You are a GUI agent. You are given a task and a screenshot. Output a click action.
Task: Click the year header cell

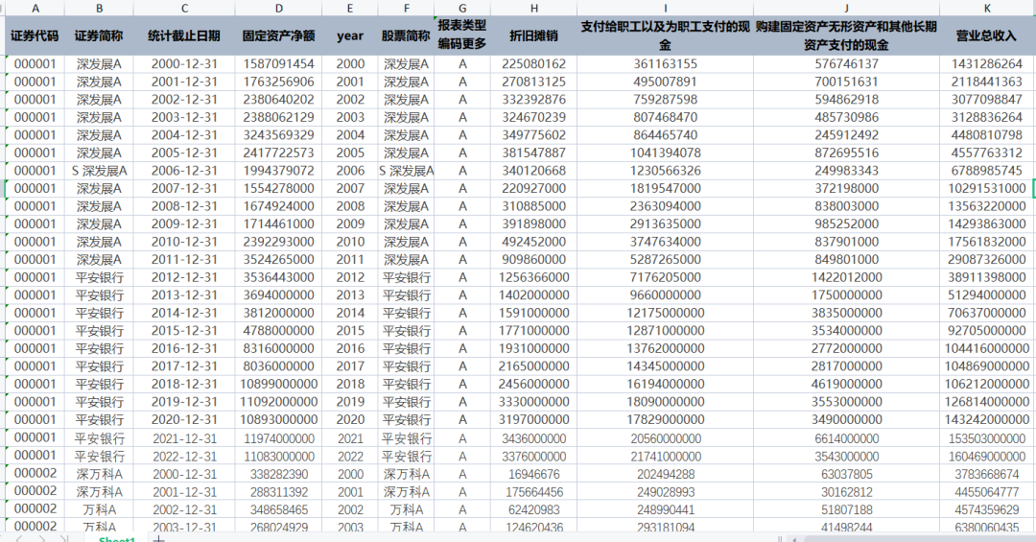[349, 35]
